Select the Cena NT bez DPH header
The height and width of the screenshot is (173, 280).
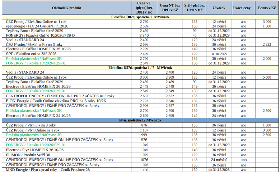click(x=170, y=8)
